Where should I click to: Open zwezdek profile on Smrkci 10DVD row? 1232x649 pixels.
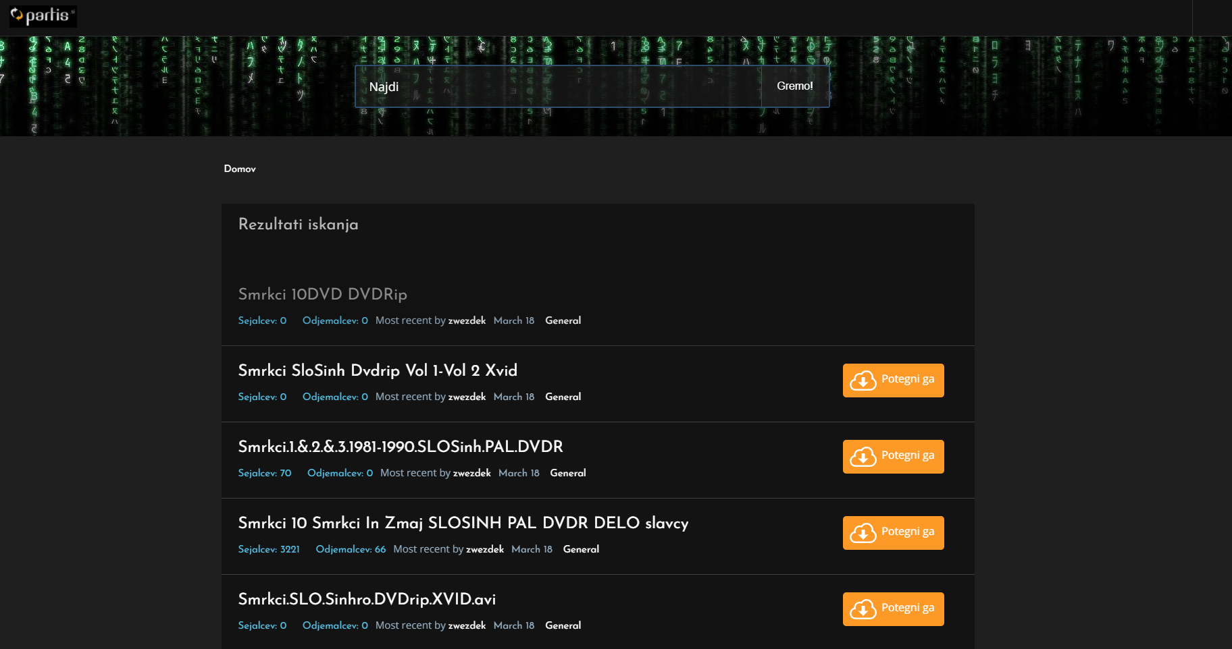(x=467, y=320)
